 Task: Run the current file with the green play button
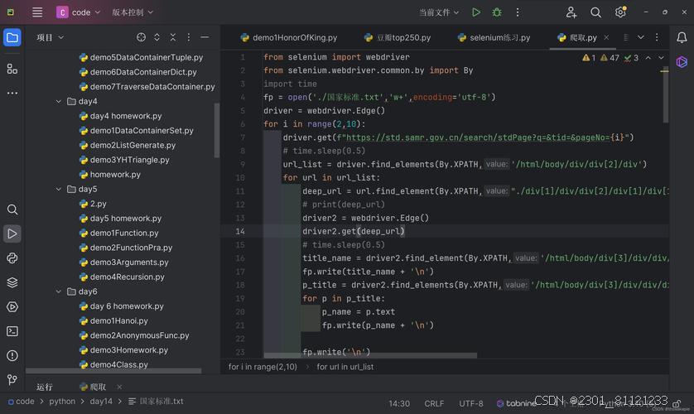click(x=475, y=12)
